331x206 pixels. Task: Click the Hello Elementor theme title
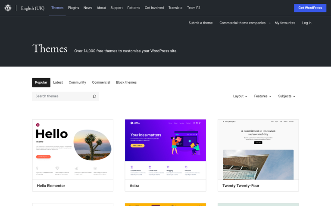51,186
